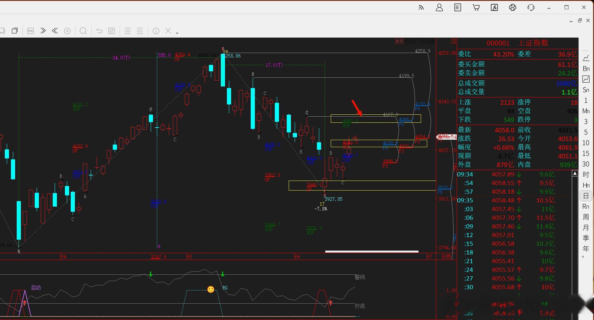Image resolution: width=594 pixels, height=320 pixels.
Task: Click the double left chevron toolbar icon
Action: point(55,31)
